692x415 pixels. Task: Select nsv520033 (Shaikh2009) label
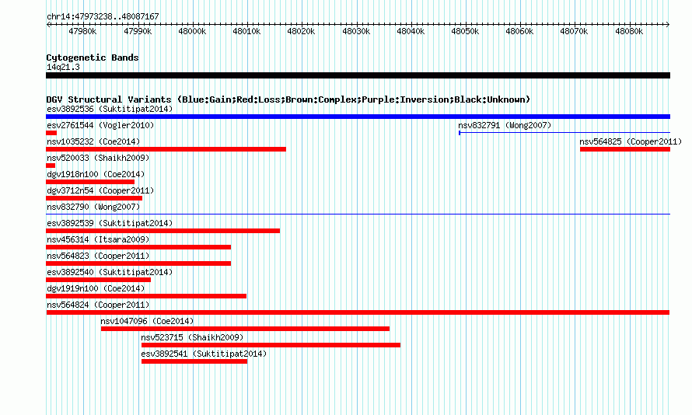click(98, 158)
